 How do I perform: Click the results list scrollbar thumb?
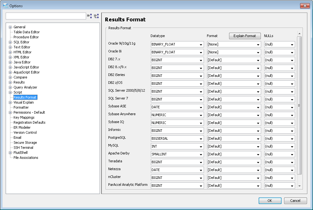click(x=299, y=105)
